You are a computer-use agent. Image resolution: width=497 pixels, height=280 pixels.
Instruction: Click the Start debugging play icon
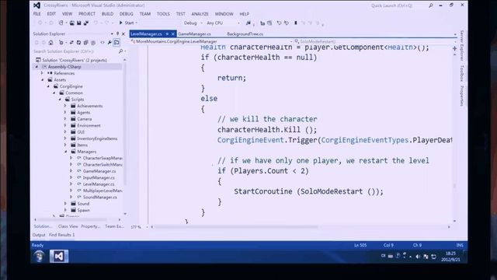coord(121,23)
